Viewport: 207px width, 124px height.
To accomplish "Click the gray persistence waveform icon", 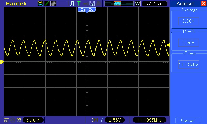I will [53, 4].
